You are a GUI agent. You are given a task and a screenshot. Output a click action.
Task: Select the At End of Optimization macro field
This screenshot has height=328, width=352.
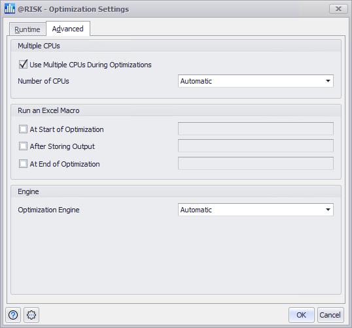[256, 163]
